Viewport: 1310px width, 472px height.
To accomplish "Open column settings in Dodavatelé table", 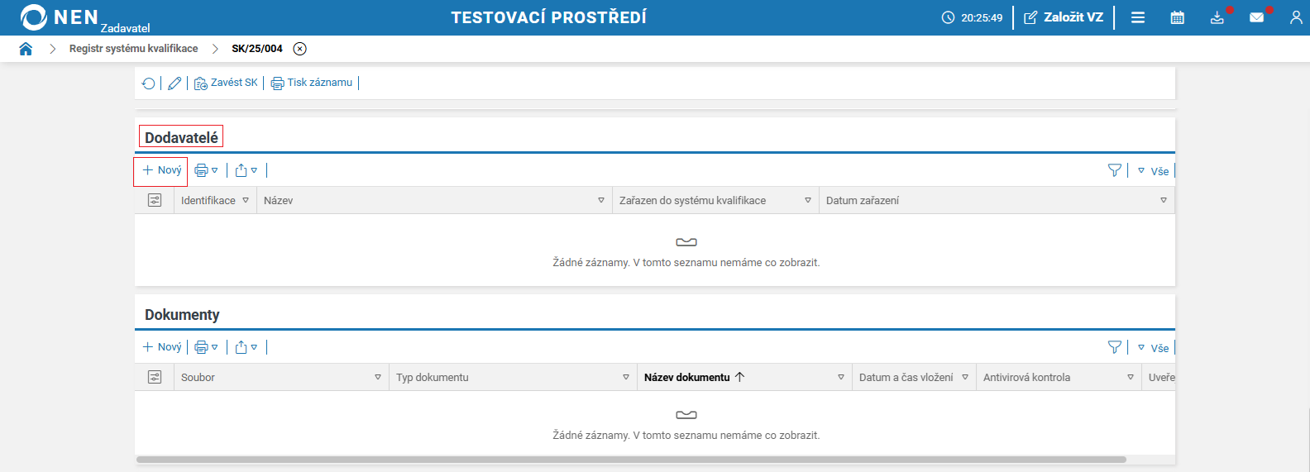I will tap(155, 200).
